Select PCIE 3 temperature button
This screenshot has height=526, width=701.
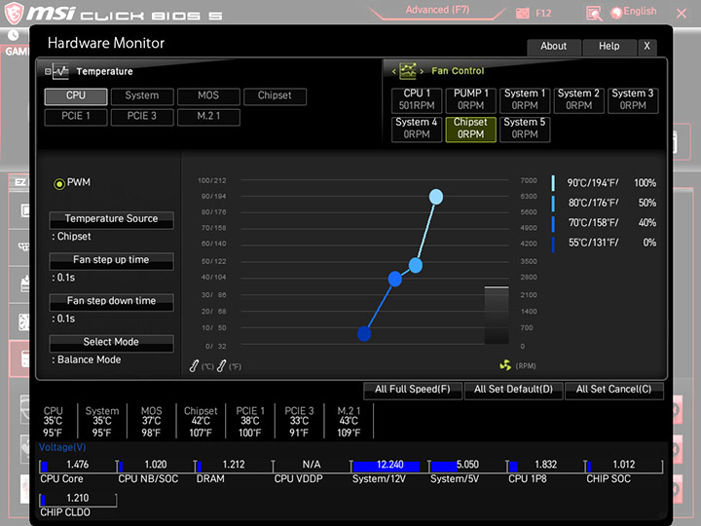(x=142, y=117)
